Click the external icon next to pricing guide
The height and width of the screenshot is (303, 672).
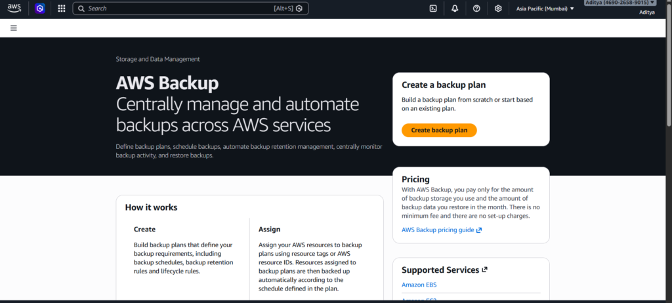(479, 230)
